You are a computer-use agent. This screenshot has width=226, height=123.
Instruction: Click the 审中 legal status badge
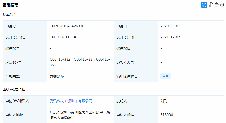(x=165, y=76)
